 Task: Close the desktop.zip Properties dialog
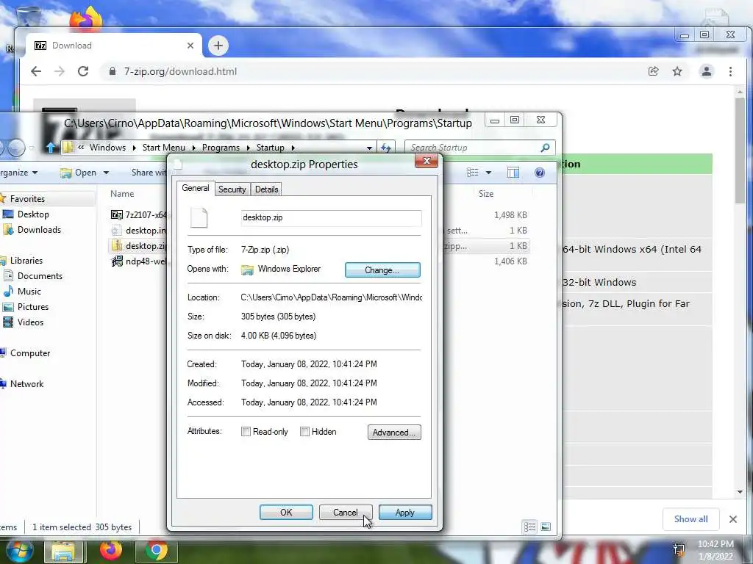(427, 161)
